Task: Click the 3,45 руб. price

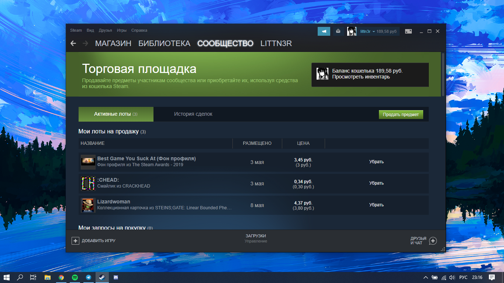Action: 303,160
